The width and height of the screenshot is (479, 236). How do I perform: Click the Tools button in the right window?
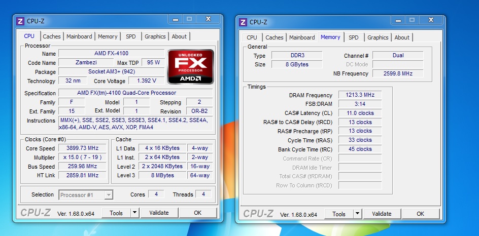(339, 214)
